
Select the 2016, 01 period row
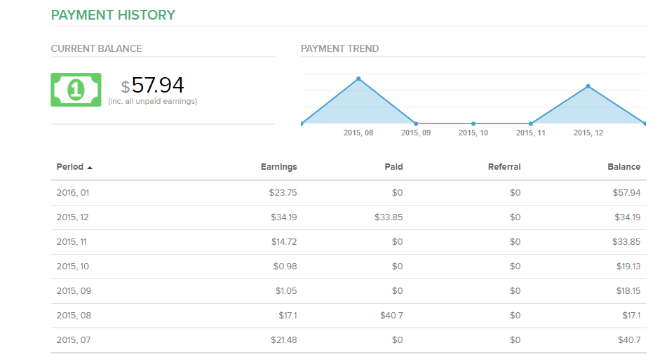(73, 192)
